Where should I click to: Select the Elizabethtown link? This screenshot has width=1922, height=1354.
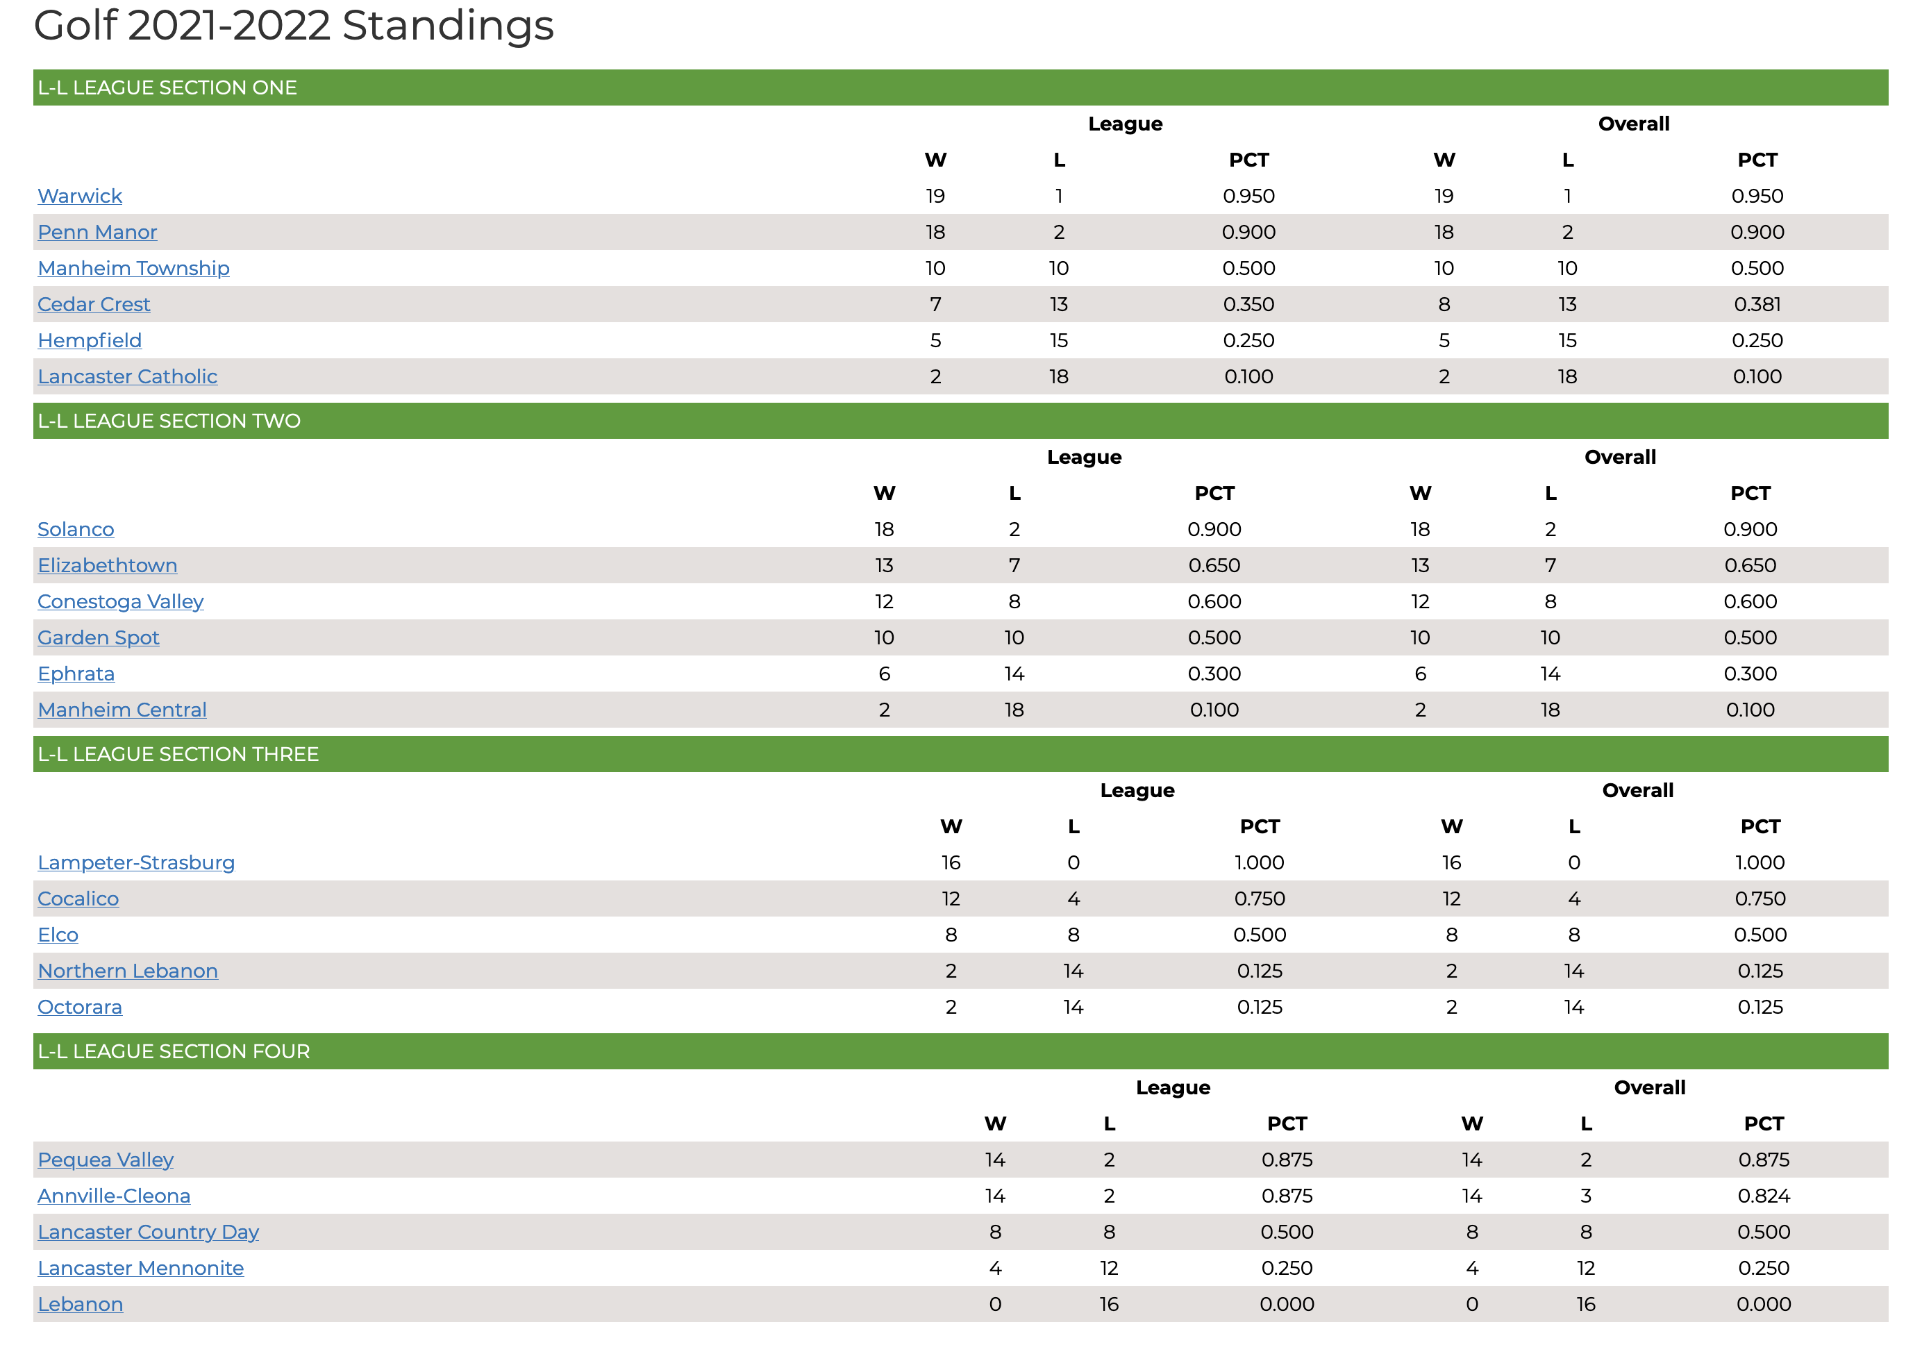[x=107, y=565]
